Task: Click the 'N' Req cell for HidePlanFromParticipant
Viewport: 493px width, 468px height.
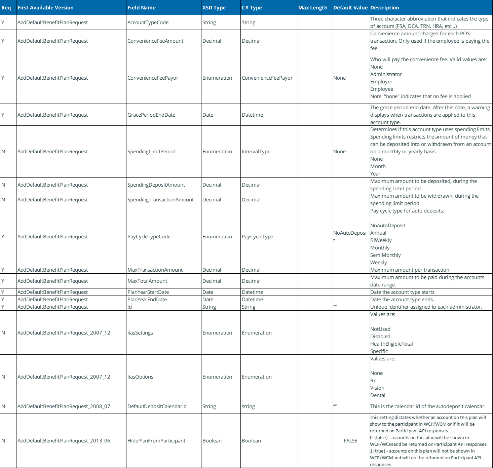Action: pos(8,441)
